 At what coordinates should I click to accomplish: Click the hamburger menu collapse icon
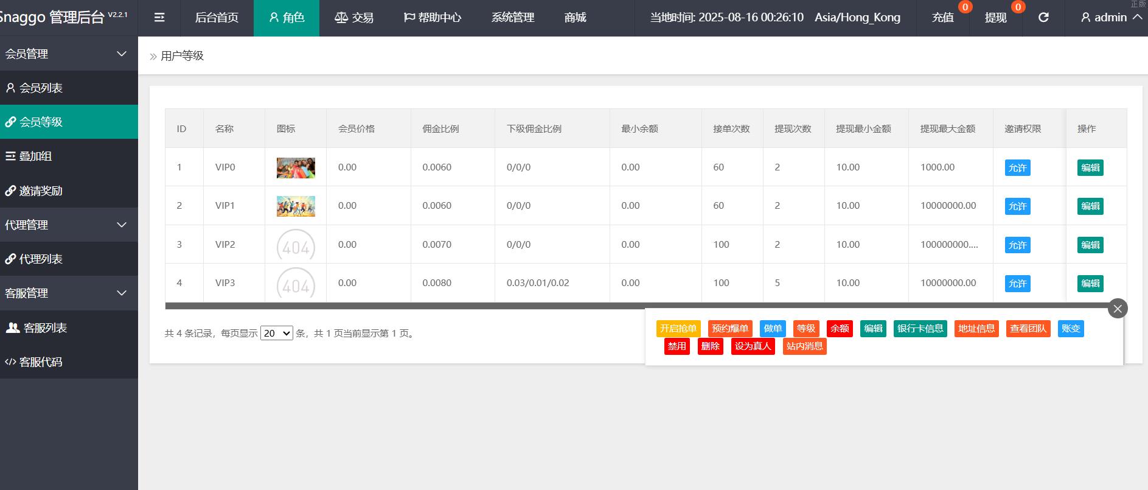click(159, 18)
